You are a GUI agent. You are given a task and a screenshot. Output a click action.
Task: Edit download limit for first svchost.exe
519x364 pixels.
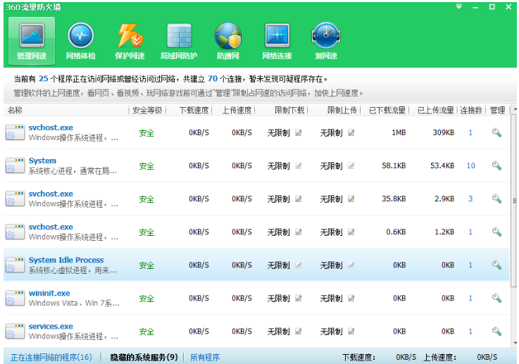point(299,132)
